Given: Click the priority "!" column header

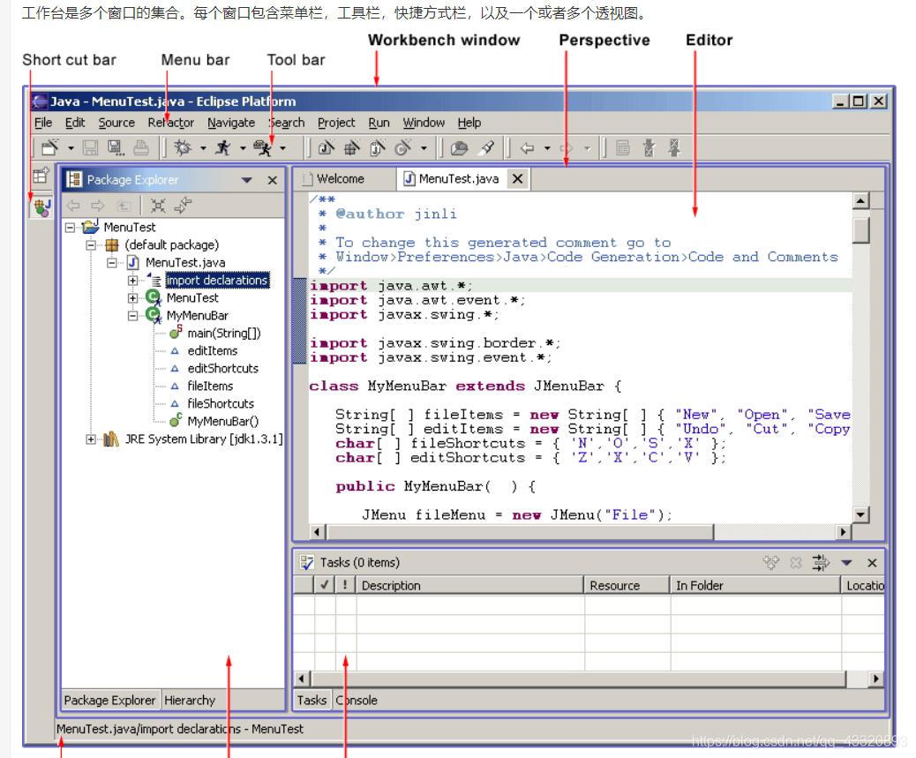Looking at the screenshot, I should 345,586.
